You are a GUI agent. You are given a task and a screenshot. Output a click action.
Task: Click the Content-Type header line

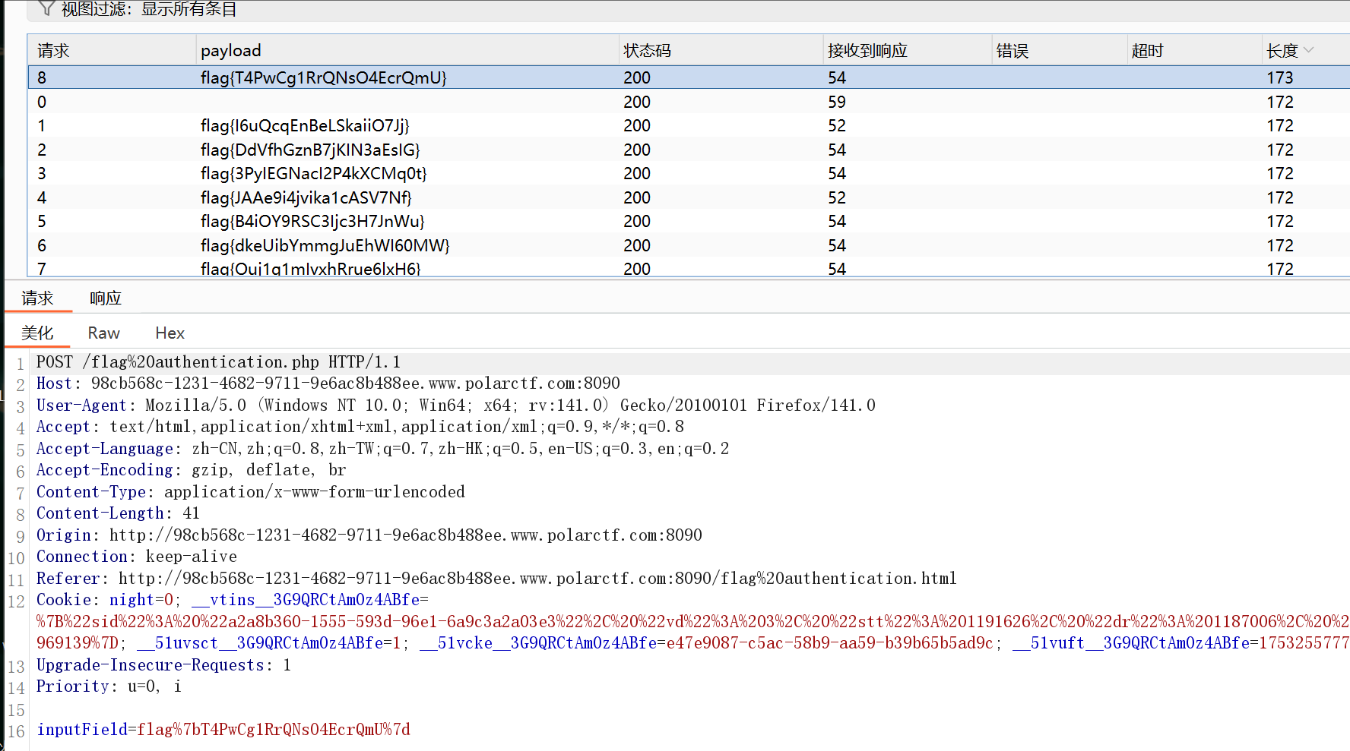coord(251,492)
